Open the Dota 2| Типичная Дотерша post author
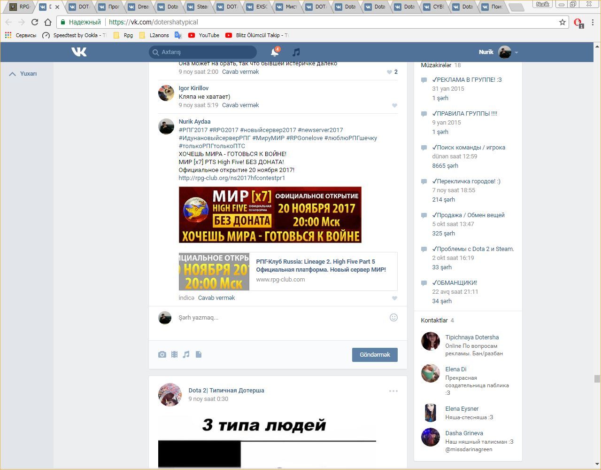The image size is (601, 470). click(x=226, y=391)
